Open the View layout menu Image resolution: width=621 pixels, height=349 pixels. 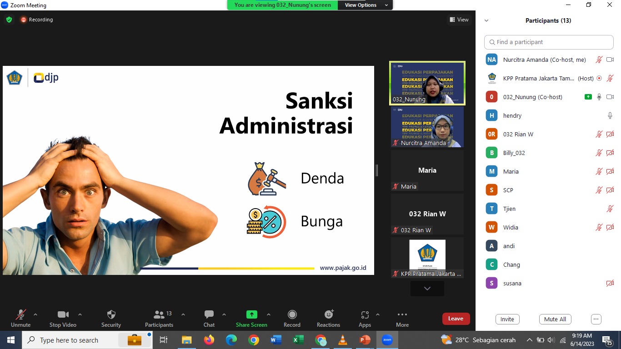click(x=459, y=20)
